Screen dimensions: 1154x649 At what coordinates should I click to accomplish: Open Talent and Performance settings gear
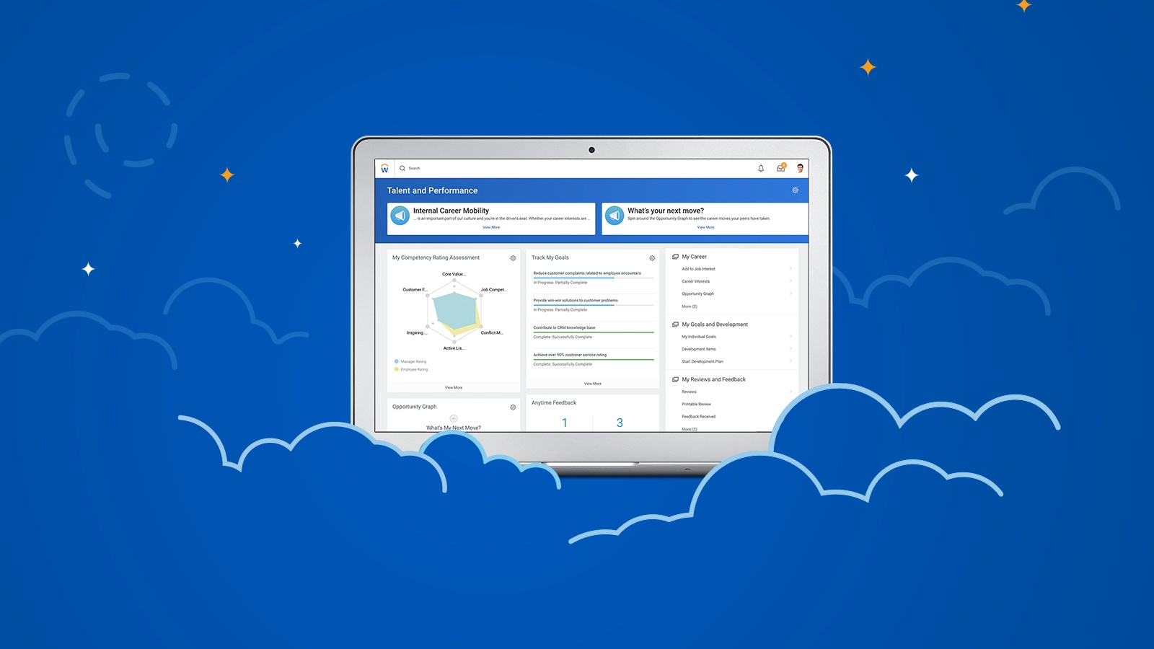795,190
